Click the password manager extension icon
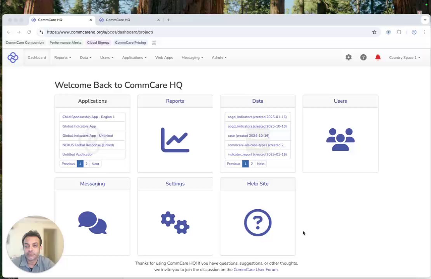Viewport: 431px width, 279px height. (388, 32)
